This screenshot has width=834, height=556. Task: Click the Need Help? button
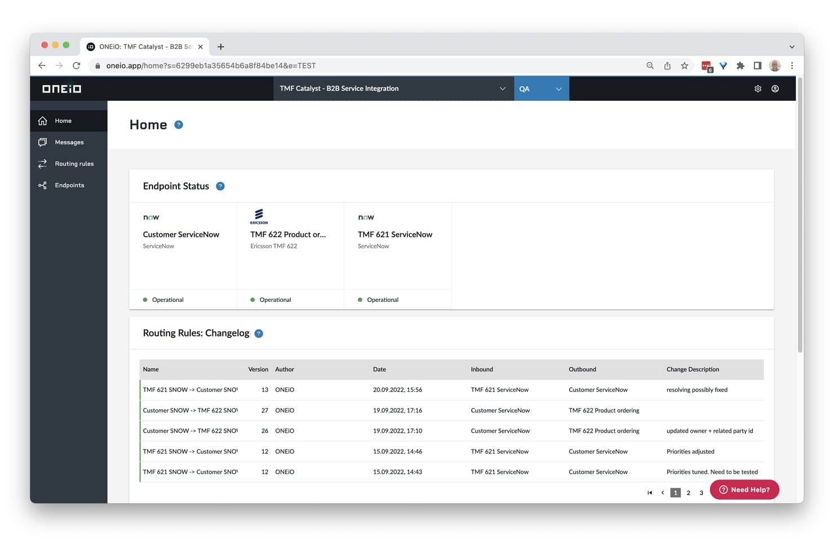pyautogui.click(x=744, y=490)
